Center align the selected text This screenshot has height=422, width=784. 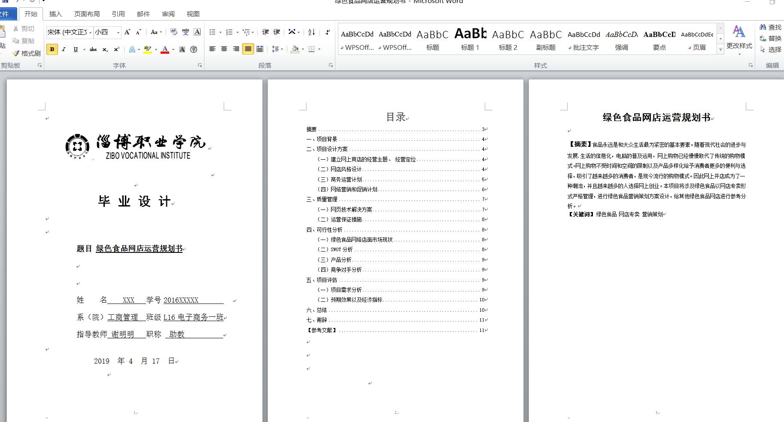[224, 49]
